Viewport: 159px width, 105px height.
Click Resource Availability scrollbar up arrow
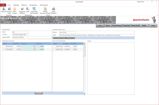(84, 43)
